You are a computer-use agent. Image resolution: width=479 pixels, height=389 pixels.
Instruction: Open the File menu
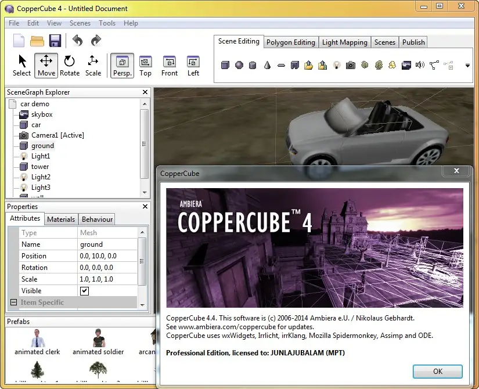(14, 23)
